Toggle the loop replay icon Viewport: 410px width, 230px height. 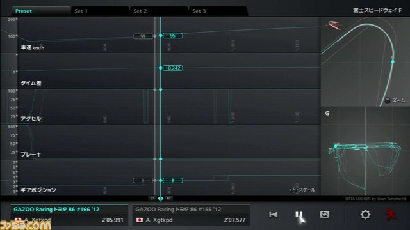[325, 215]
